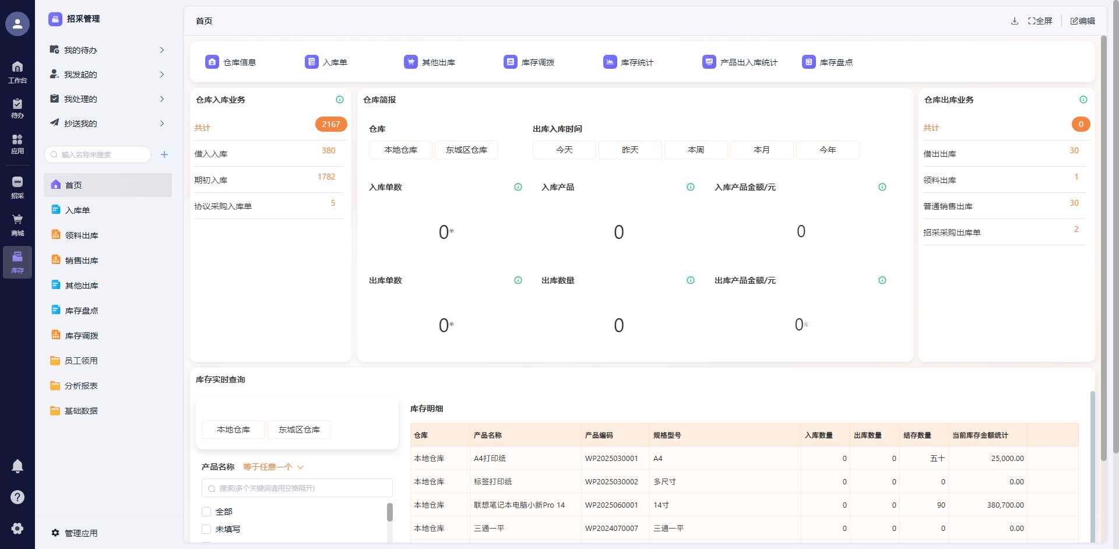The height and width of the screenshot is (549, 1119).
Task: Open 等于任意一个 condition dropdown
Action: pyautogui.click(x=273, y=467)
